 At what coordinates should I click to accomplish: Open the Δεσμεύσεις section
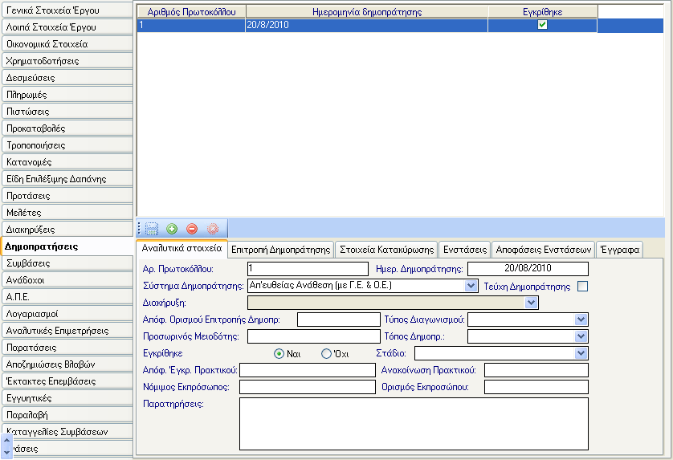67,78
